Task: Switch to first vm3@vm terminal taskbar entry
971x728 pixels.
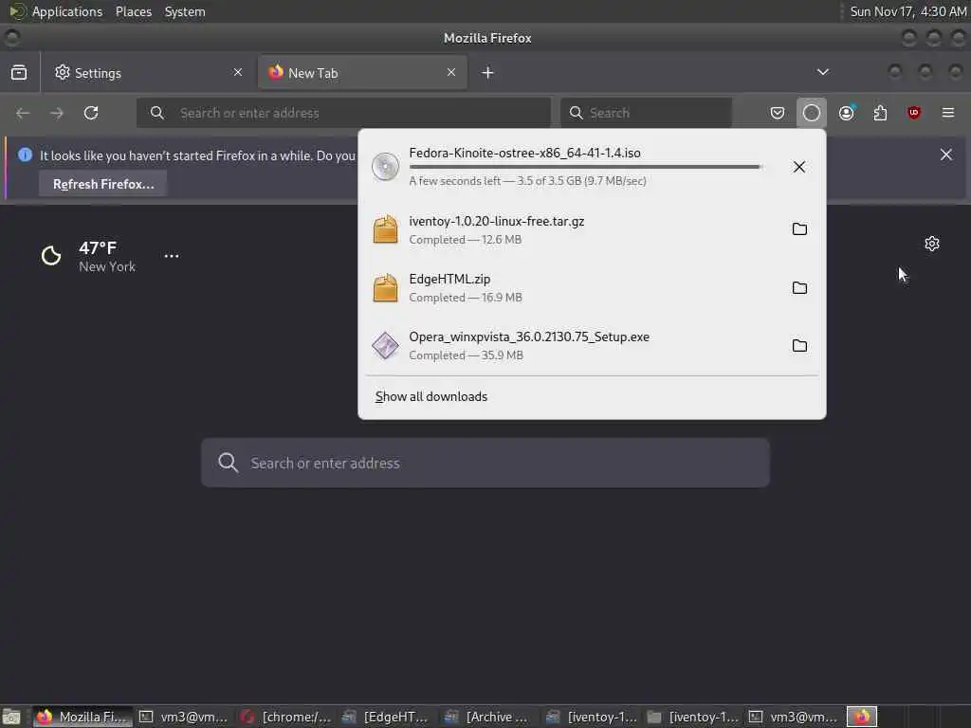Action: pos(183,717)
